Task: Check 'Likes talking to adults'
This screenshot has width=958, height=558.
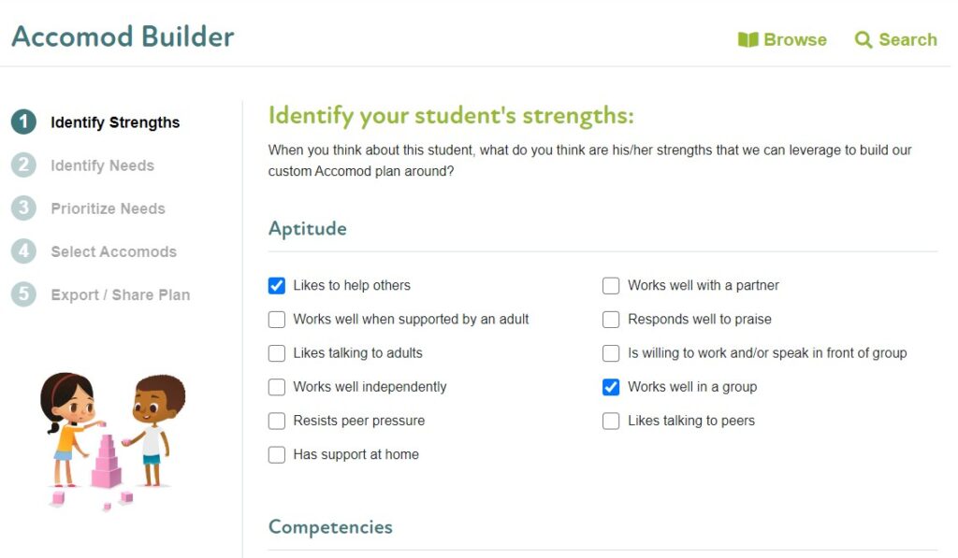Action: coord(276,352)
